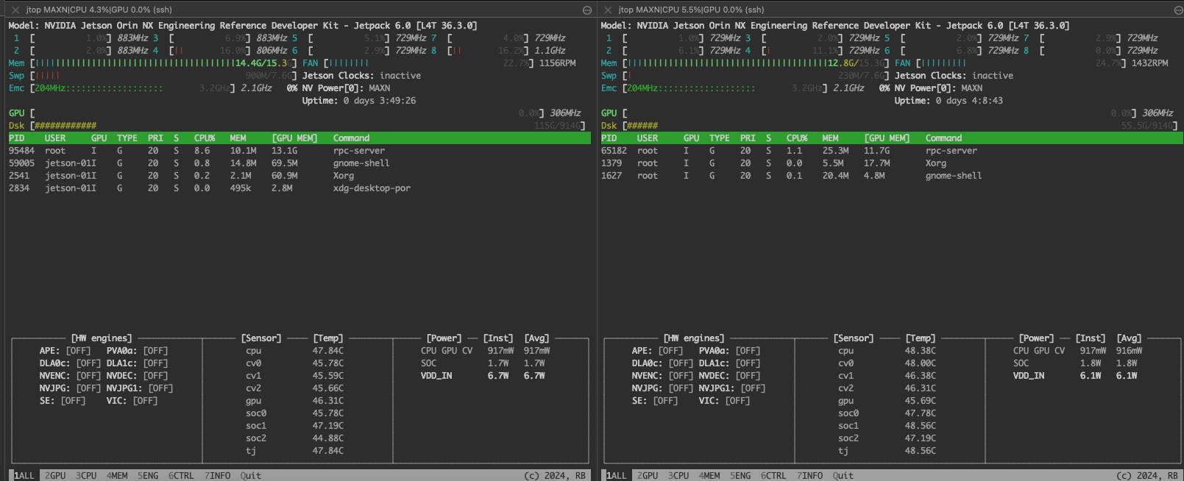Click Quit in the left jtop pane
This screenshot has width=1184, height=481.
coord(251,475)
